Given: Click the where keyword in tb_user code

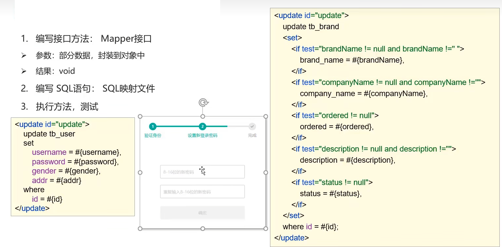Looking at the screenshot, I should point(34,190).
